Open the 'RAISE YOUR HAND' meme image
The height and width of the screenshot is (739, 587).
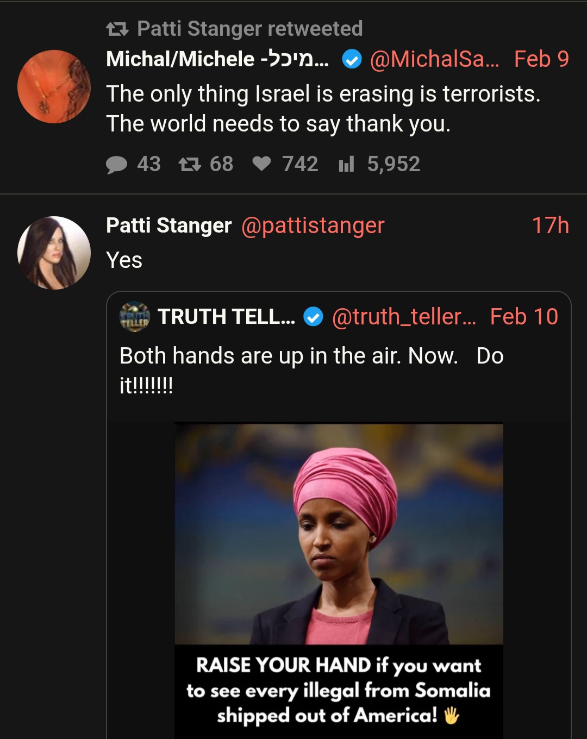click(339, 581)
